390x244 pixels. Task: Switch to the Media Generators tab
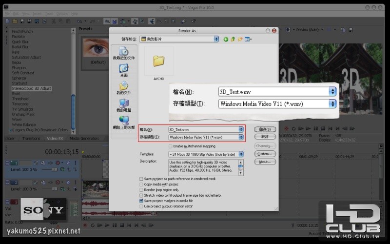pos(84,139)
